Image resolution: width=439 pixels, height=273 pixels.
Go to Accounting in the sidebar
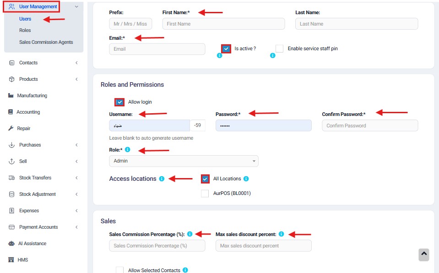click(x=28, y=112)
